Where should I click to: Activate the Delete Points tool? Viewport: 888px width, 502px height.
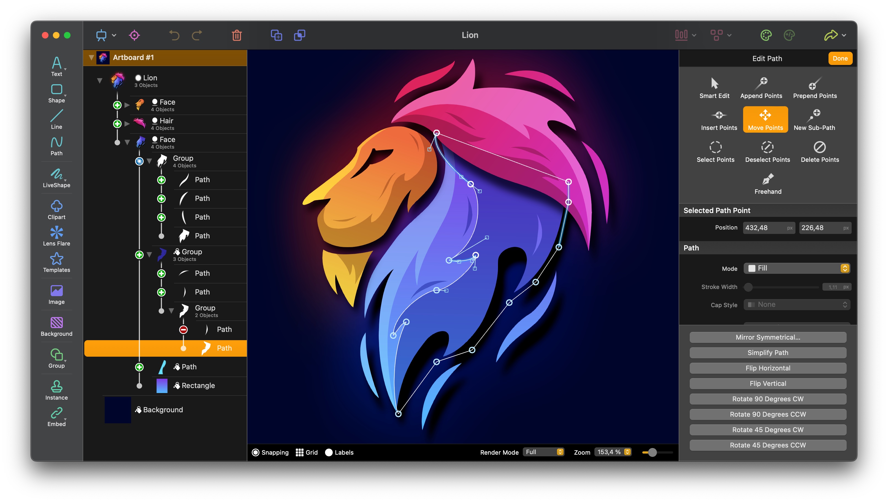point(819,152)
